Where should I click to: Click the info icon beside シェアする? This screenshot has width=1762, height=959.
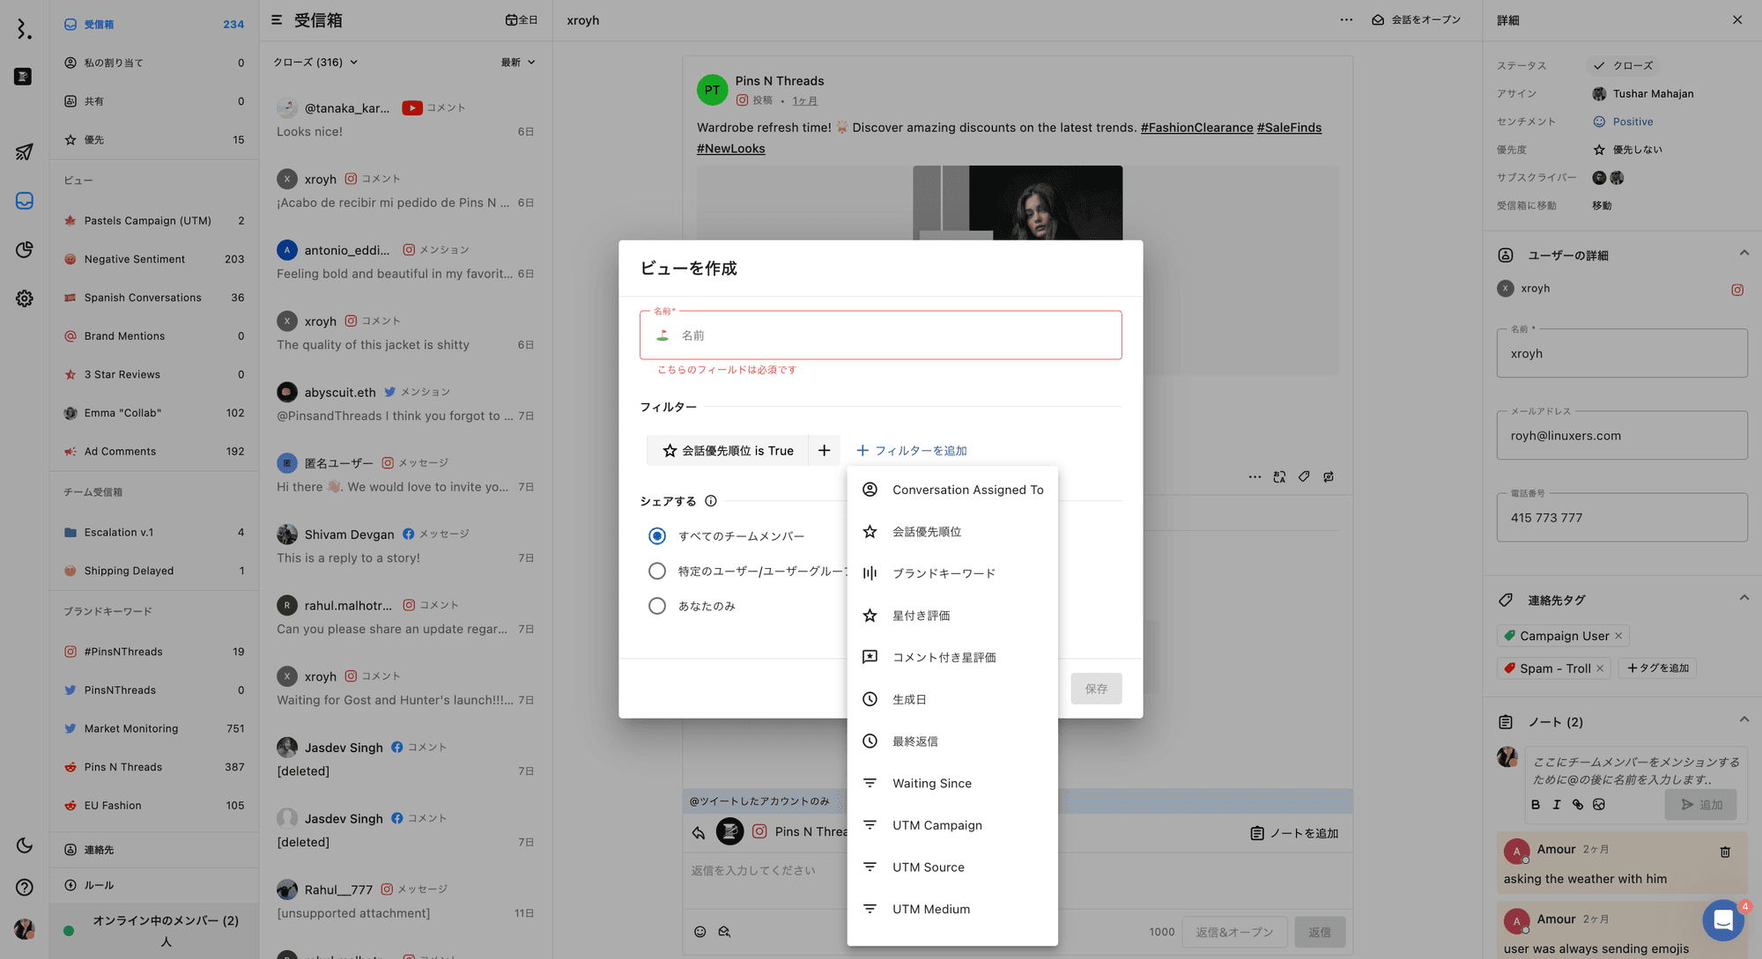pos(711,501)
